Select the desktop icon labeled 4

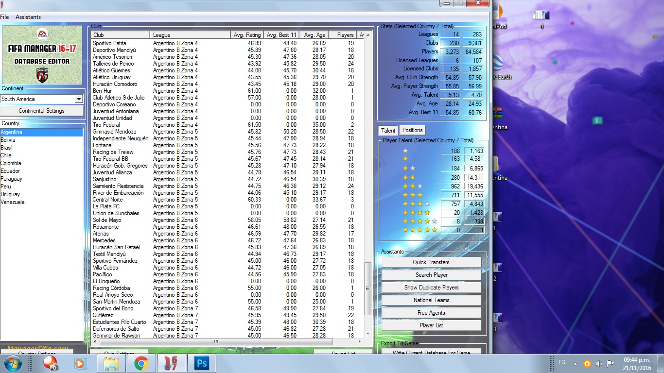coord(541,17)
